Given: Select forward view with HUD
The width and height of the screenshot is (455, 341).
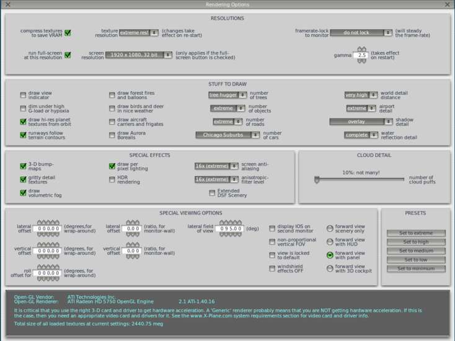Looking at the screenshot, I should point(330,242).
